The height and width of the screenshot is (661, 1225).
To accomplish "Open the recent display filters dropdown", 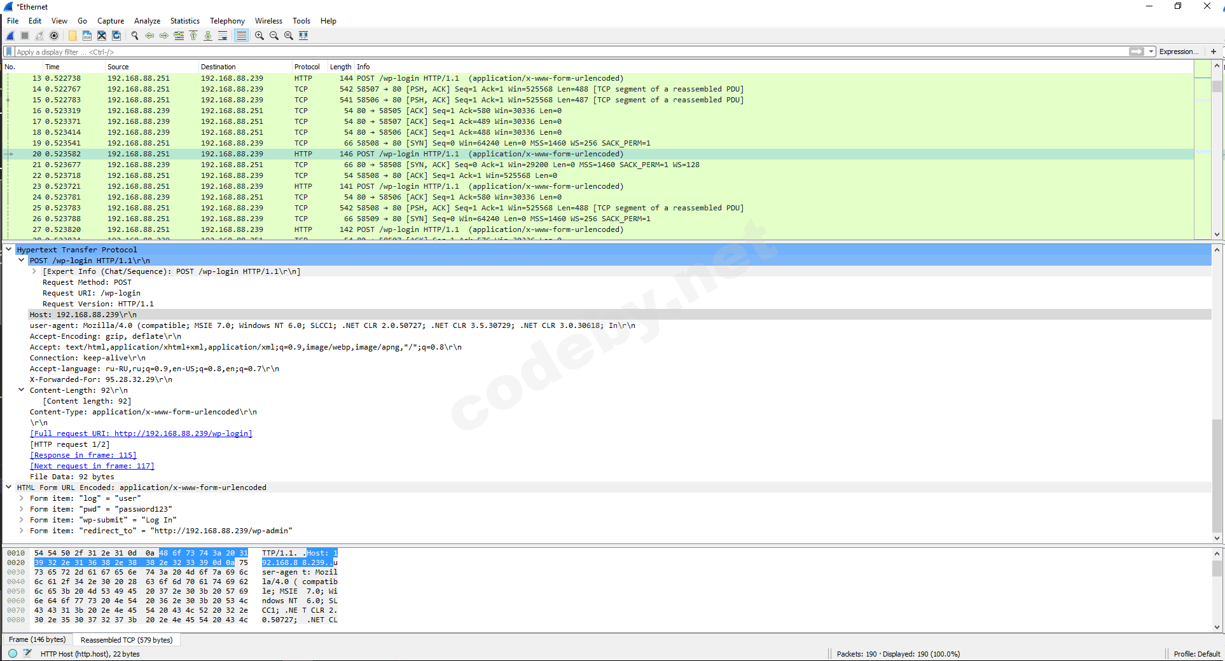I will (x=1151, y=51).
